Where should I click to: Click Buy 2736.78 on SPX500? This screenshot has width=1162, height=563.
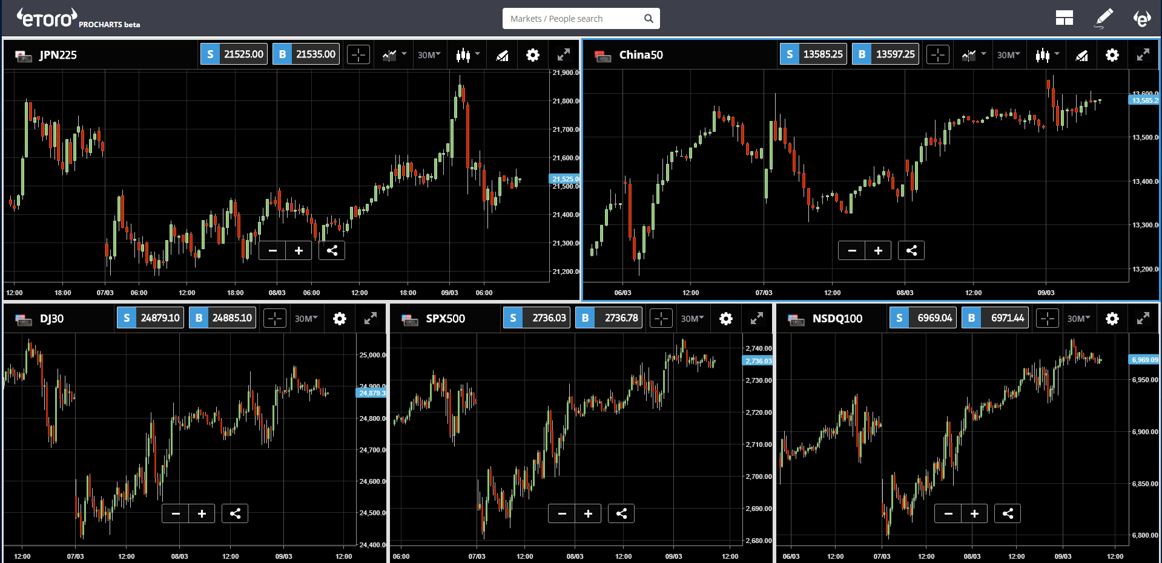coord(609,317)
